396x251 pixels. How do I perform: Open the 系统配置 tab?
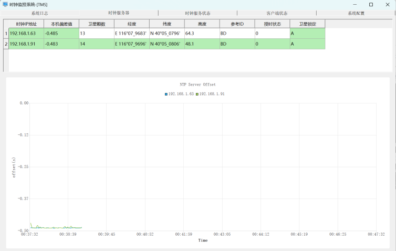[x=356, y=13]
